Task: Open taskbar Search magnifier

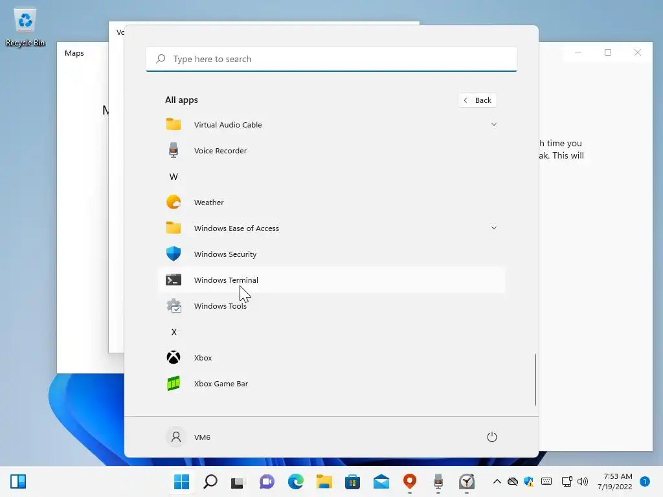Action: (210, 481)
